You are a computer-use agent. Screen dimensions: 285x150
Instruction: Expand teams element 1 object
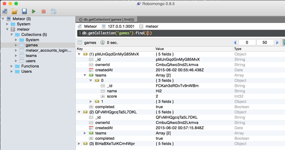coord(91,101)
